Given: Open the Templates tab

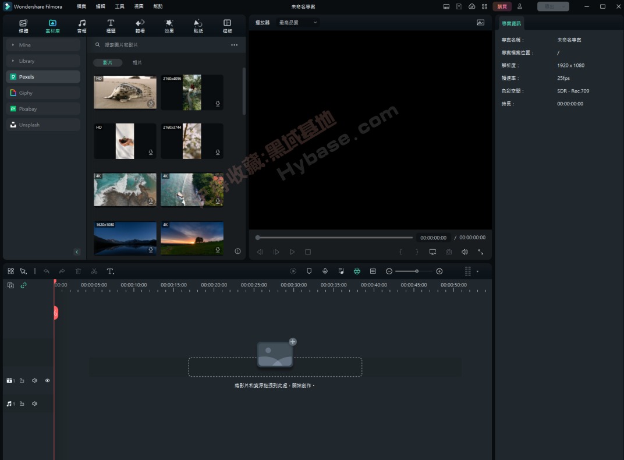Looking at the screenshot, I should click(x=227, y=26).
